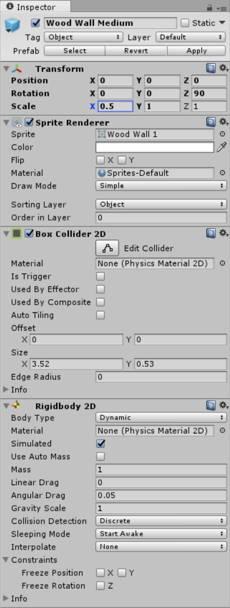Screen dimensions: 230x608
Task: Open the Box Collider Material object picker
Action: [x=222, y=263]
